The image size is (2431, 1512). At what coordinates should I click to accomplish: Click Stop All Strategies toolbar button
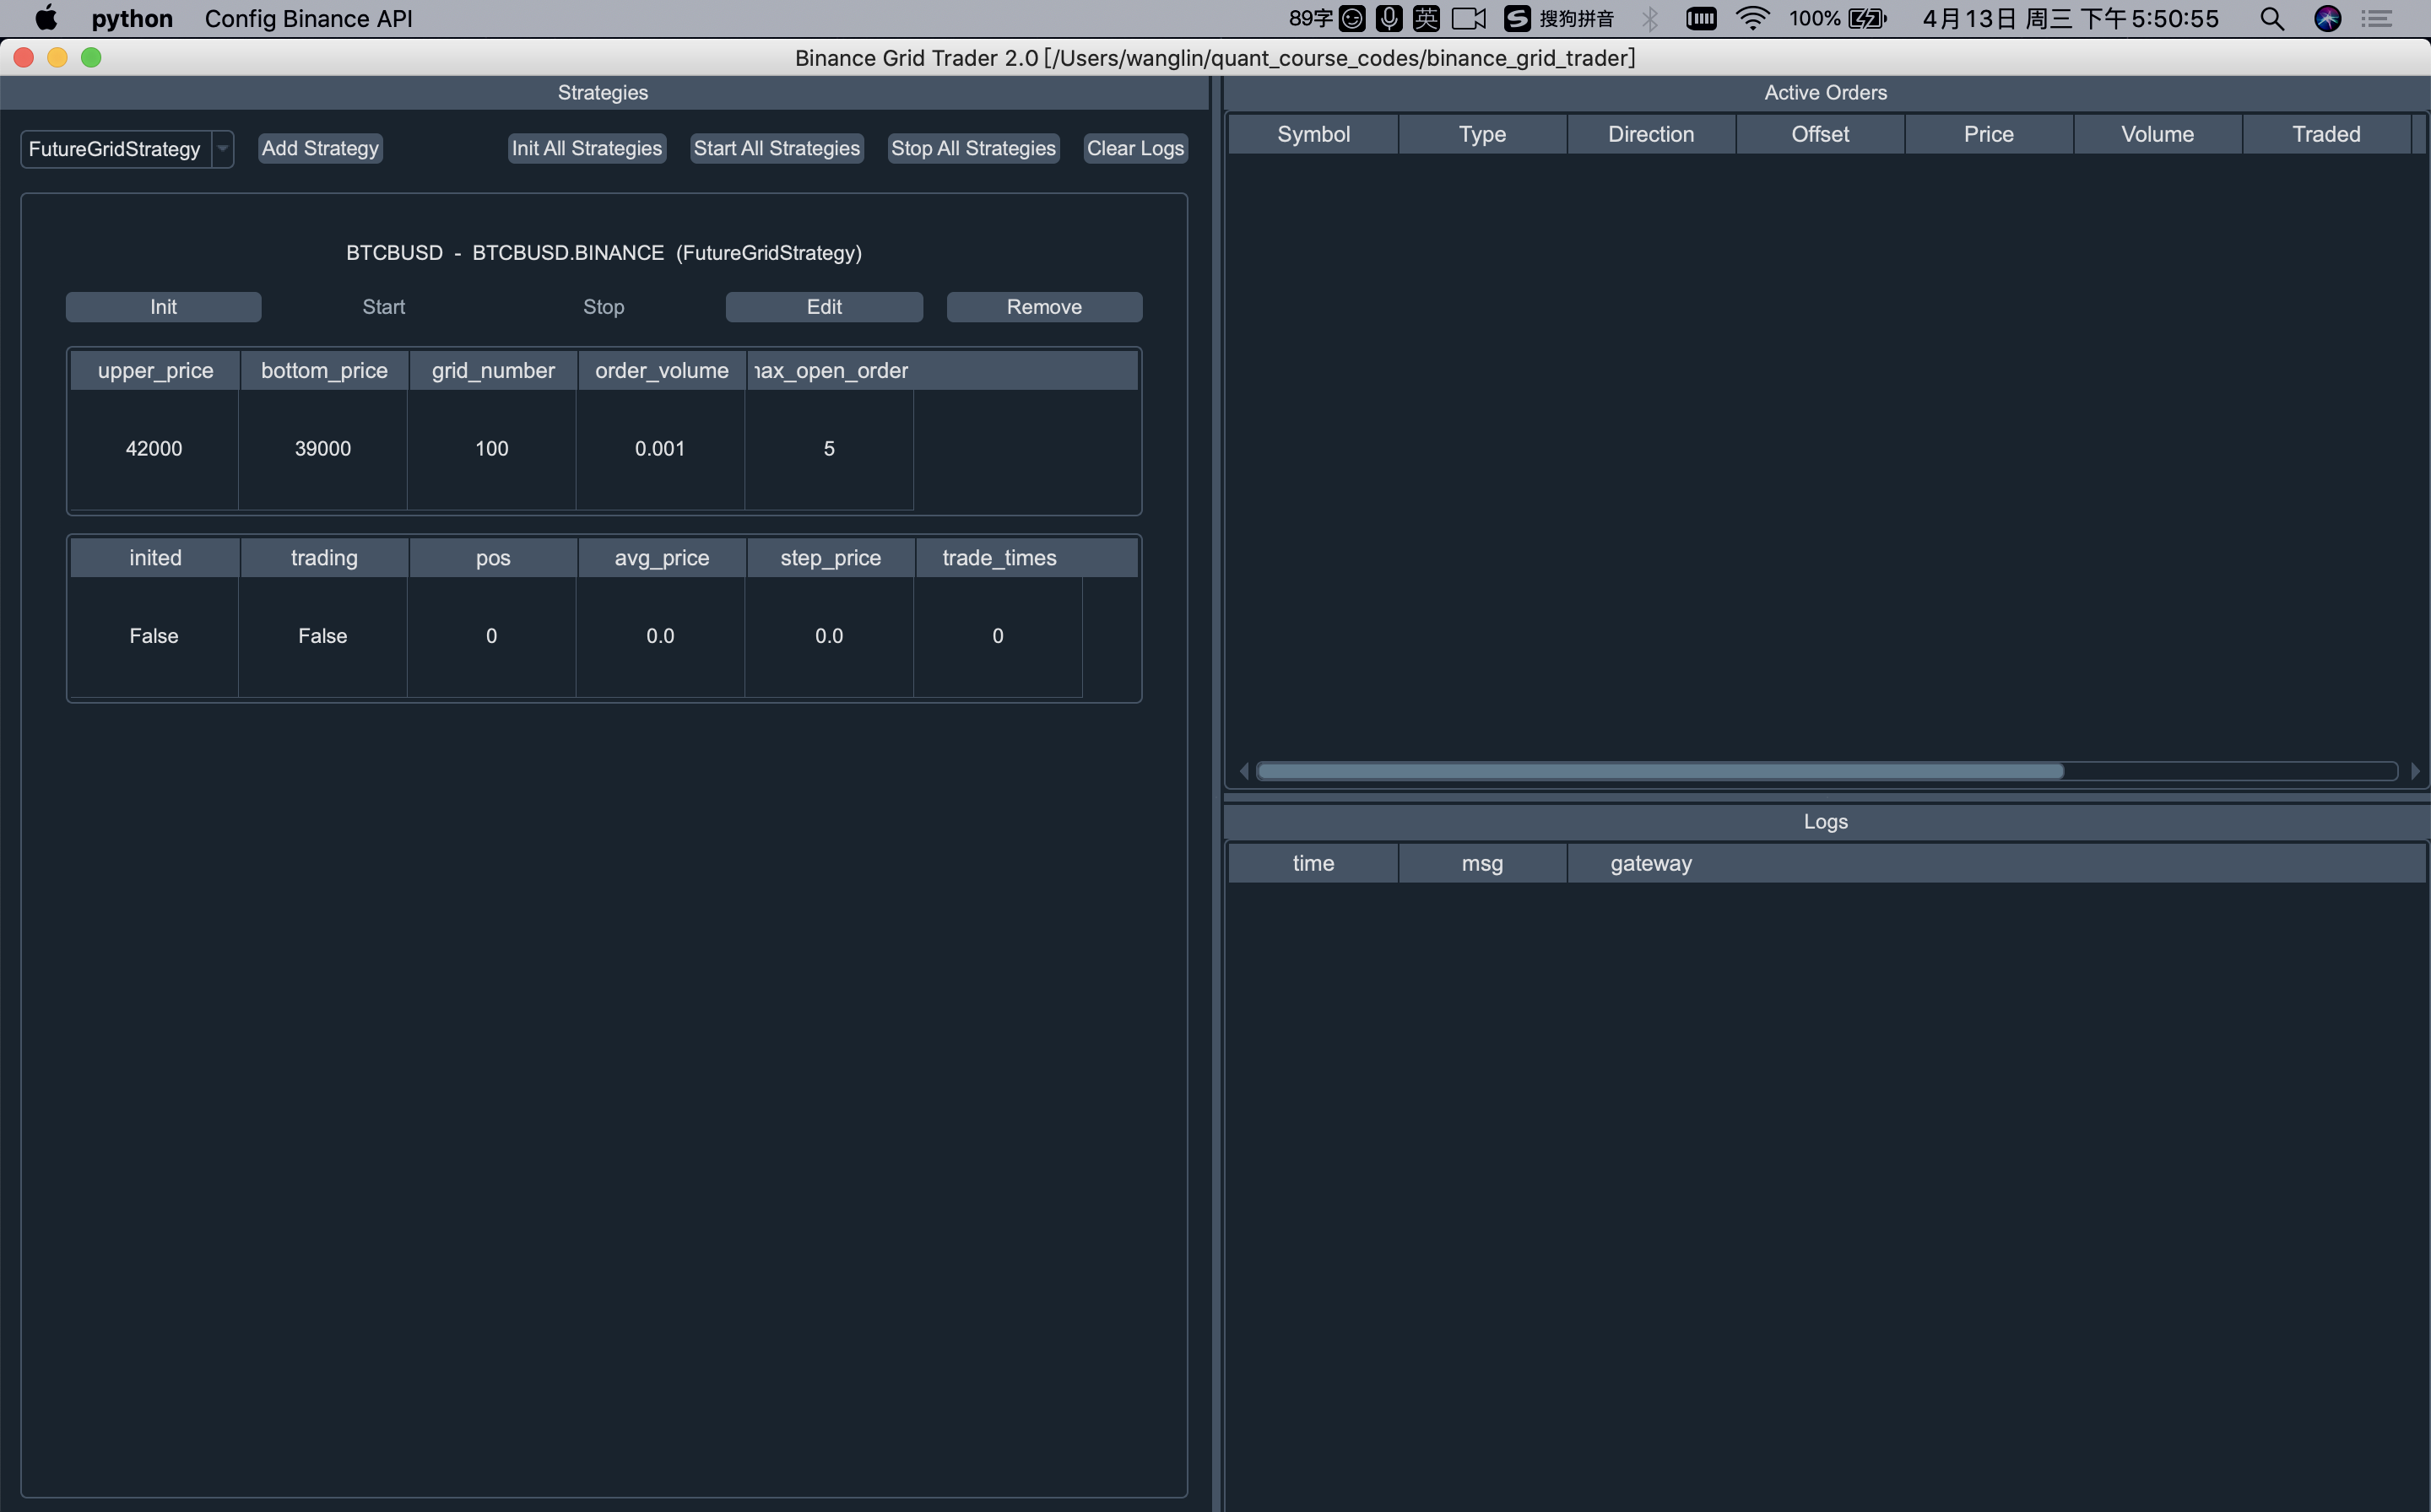[x=972, y=148]
